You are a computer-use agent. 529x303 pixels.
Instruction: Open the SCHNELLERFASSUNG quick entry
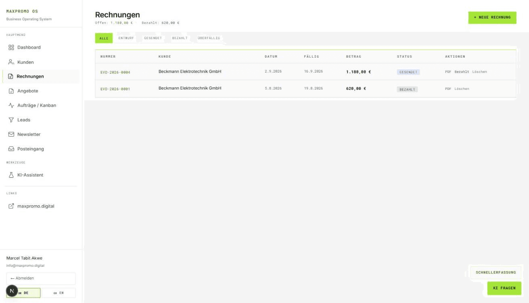496,272
